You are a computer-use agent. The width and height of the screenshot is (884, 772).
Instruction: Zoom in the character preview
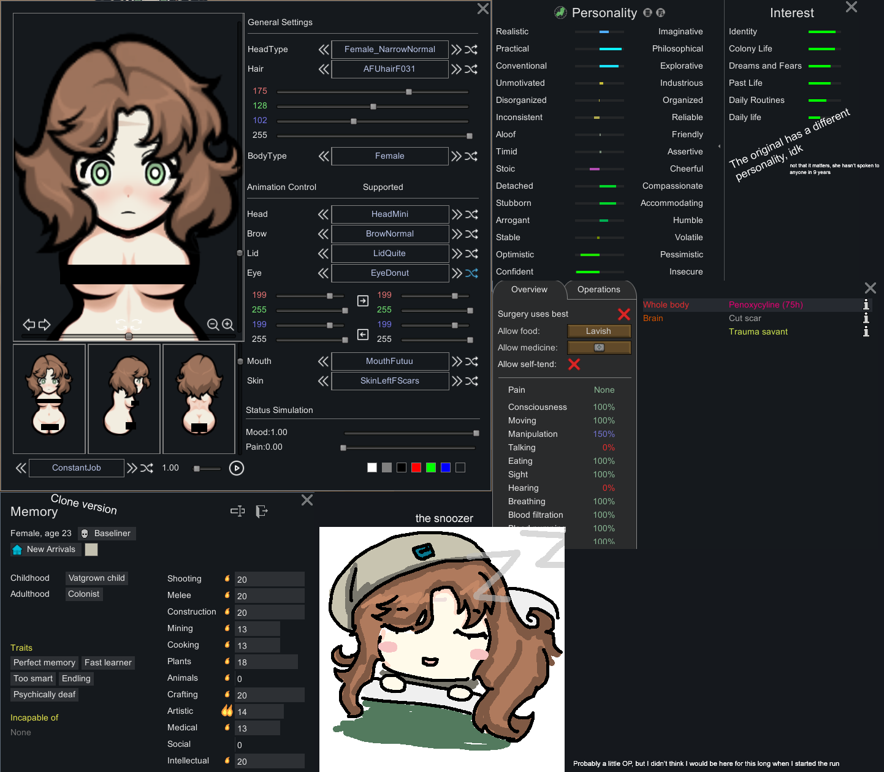tap(228, 325)
